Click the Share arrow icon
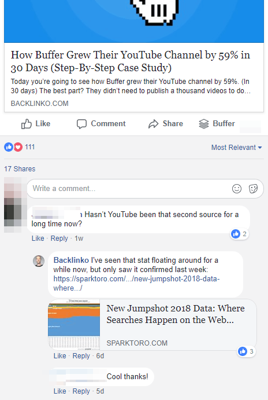The width and height of the screenshot is (268, 400). (x=154, y=124)
